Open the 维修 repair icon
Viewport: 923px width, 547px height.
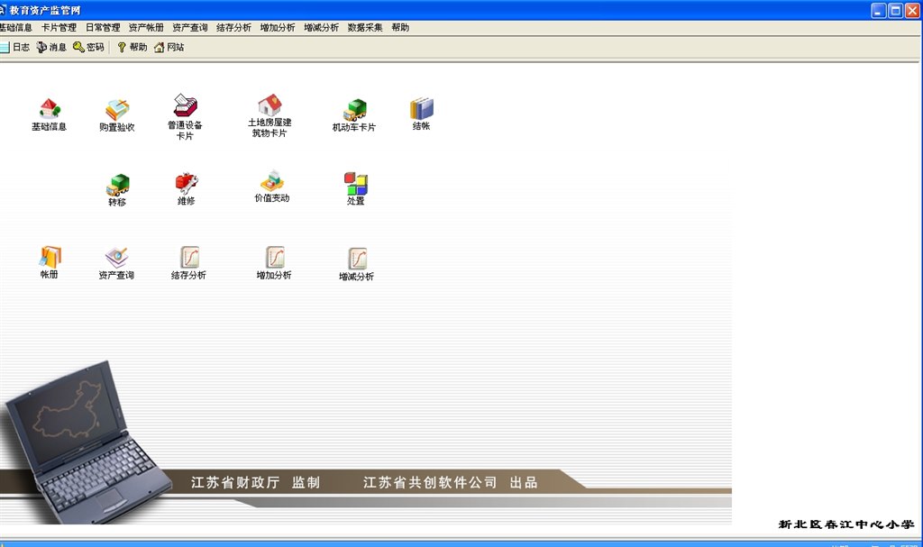(187, 184)
